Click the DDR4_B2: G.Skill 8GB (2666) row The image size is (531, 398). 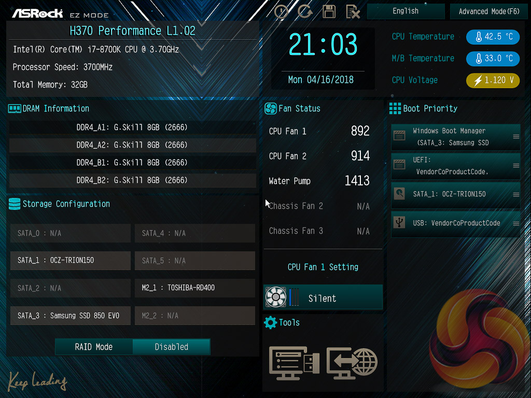click(x=132, y=180)
